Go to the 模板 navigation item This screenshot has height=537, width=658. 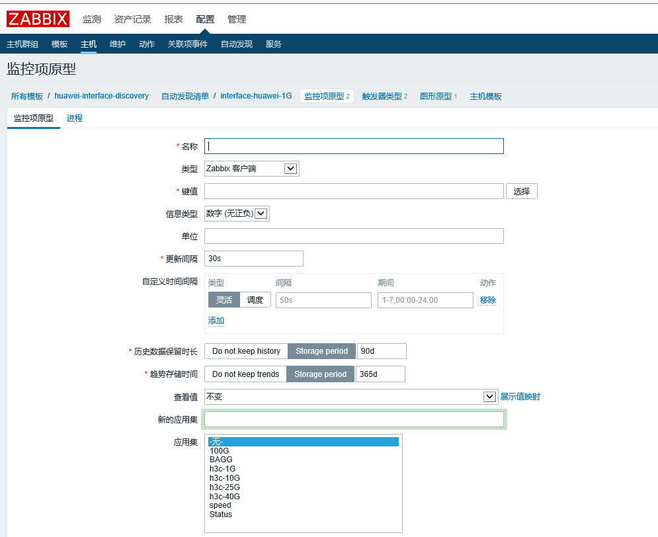[x=59, y=44]
